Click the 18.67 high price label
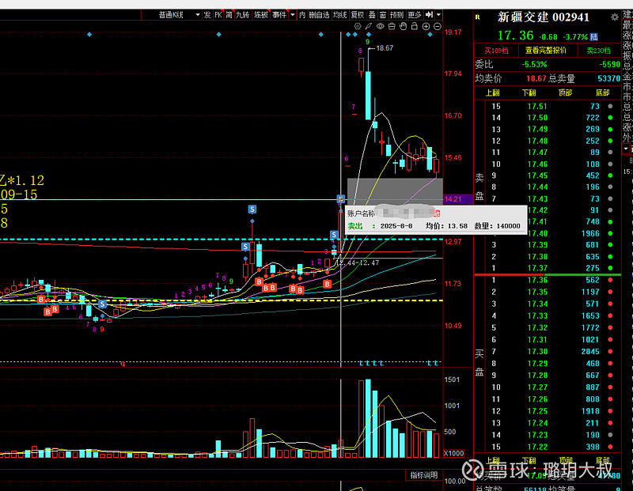The height and width of the screenshot is (491, 633). (x=385, y=48)
